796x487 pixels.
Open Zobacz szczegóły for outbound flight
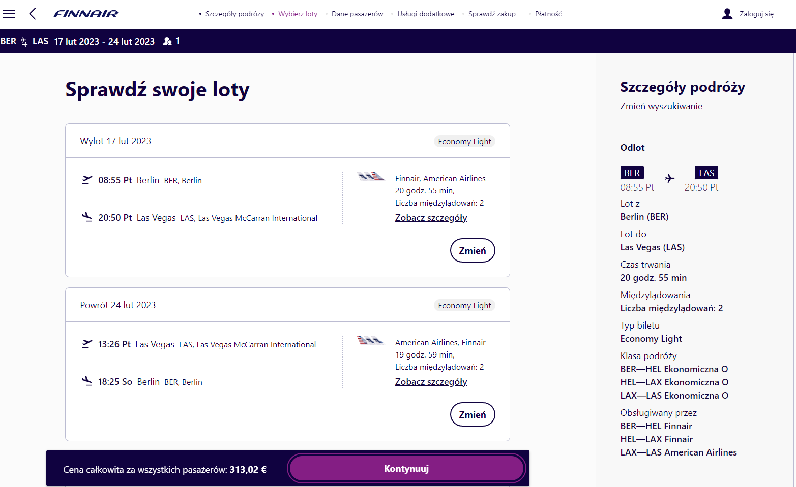click(431, 218)
